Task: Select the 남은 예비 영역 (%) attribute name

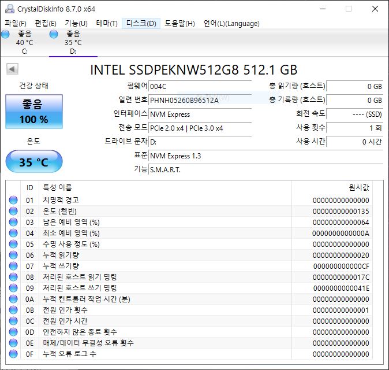Action: pos(71,222)
